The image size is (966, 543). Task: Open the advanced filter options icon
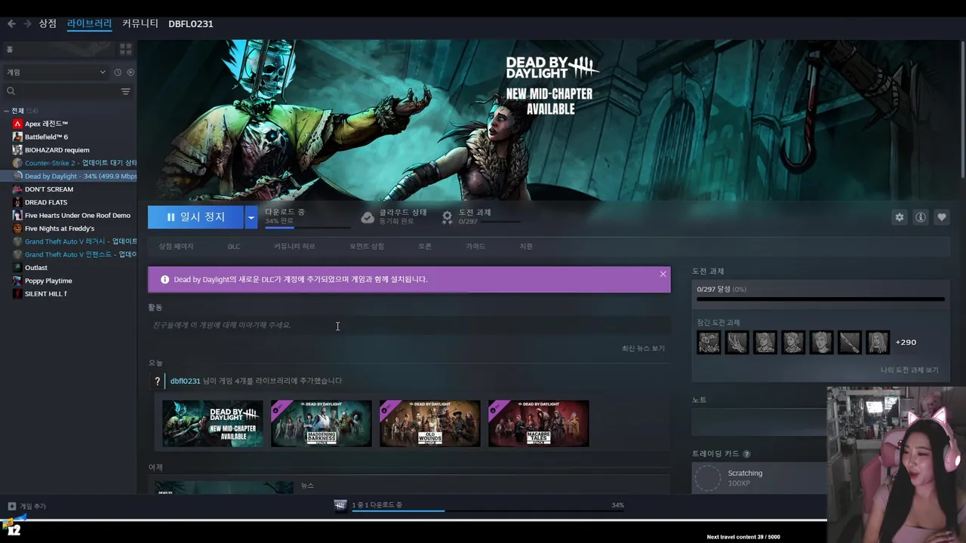tap(125, 91)
